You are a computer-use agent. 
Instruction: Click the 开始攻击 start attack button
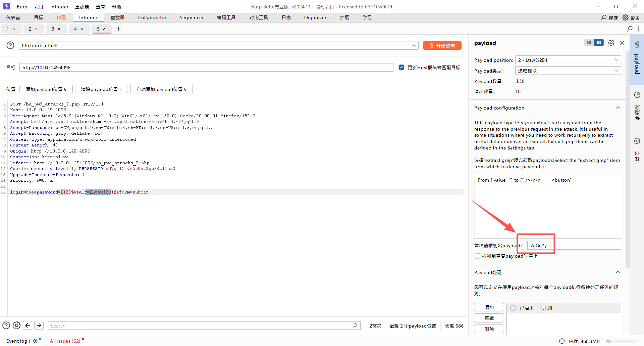(x=442, y=45)
